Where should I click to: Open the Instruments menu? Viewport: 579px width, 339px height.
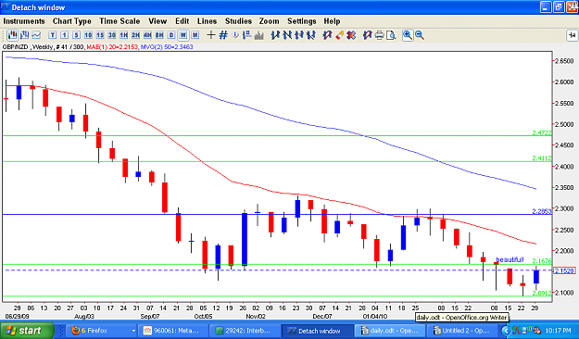click(24, 21)
